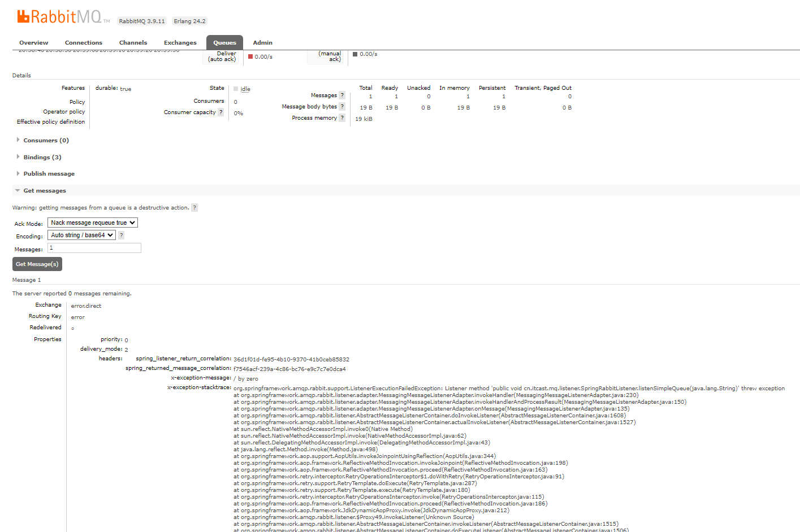Click red Deliver (auto ack) color square
The height and width of the screenshot is (532, 800).
250,56
